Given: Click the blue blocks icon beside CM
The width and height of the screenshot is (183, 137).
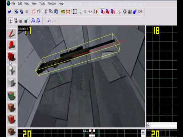Looking at the screenshot, I should (135, 12).
